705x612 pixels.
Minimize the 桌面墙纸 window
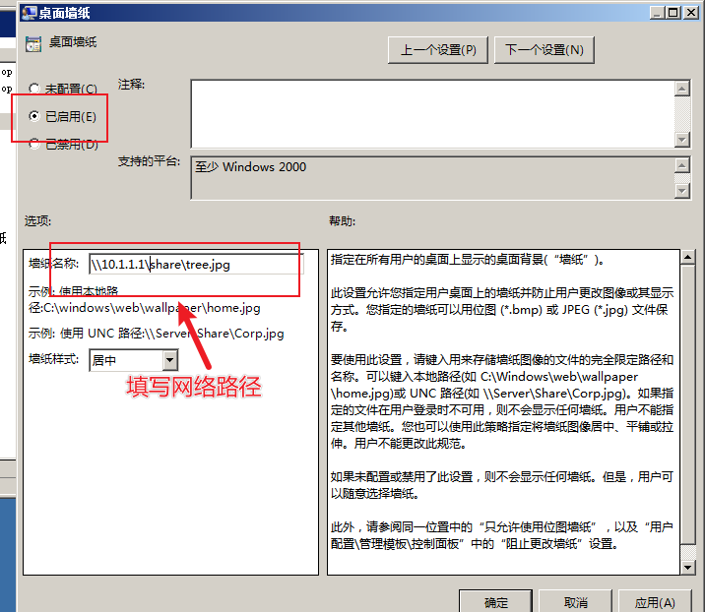click(x=657, y=13)
